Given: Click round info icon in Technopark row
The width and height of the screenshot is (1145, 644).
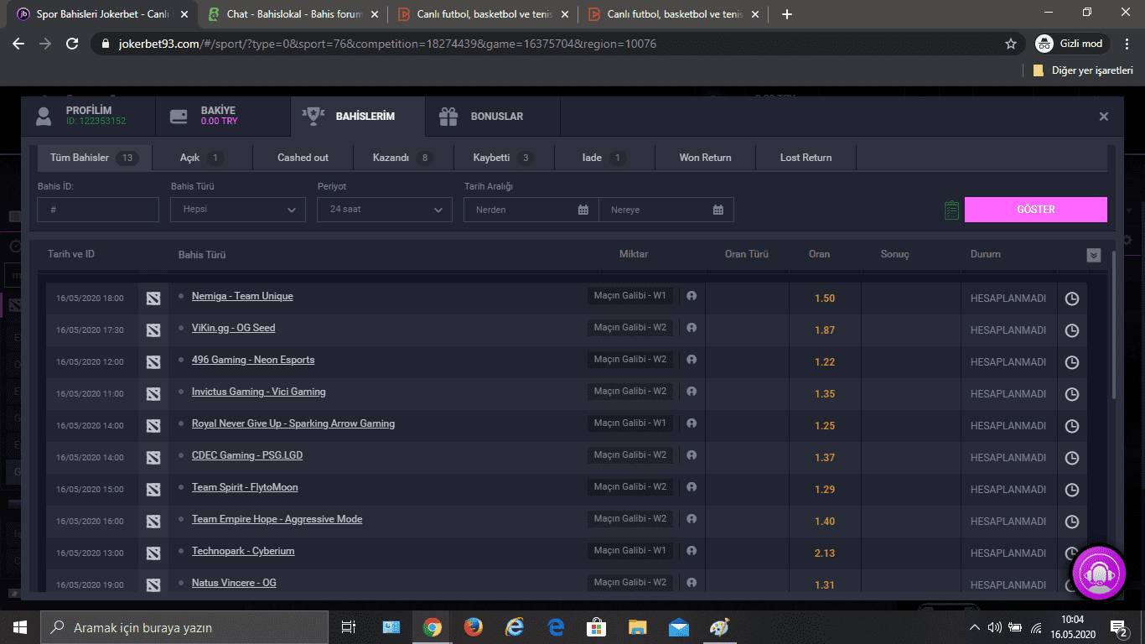Looking at the screenshot, I should point(692,551).
